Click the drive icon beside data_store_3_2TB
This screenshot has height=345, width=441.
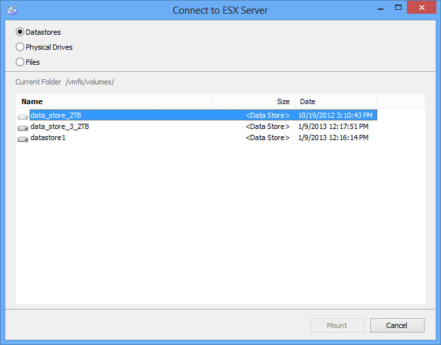(23, 128)
